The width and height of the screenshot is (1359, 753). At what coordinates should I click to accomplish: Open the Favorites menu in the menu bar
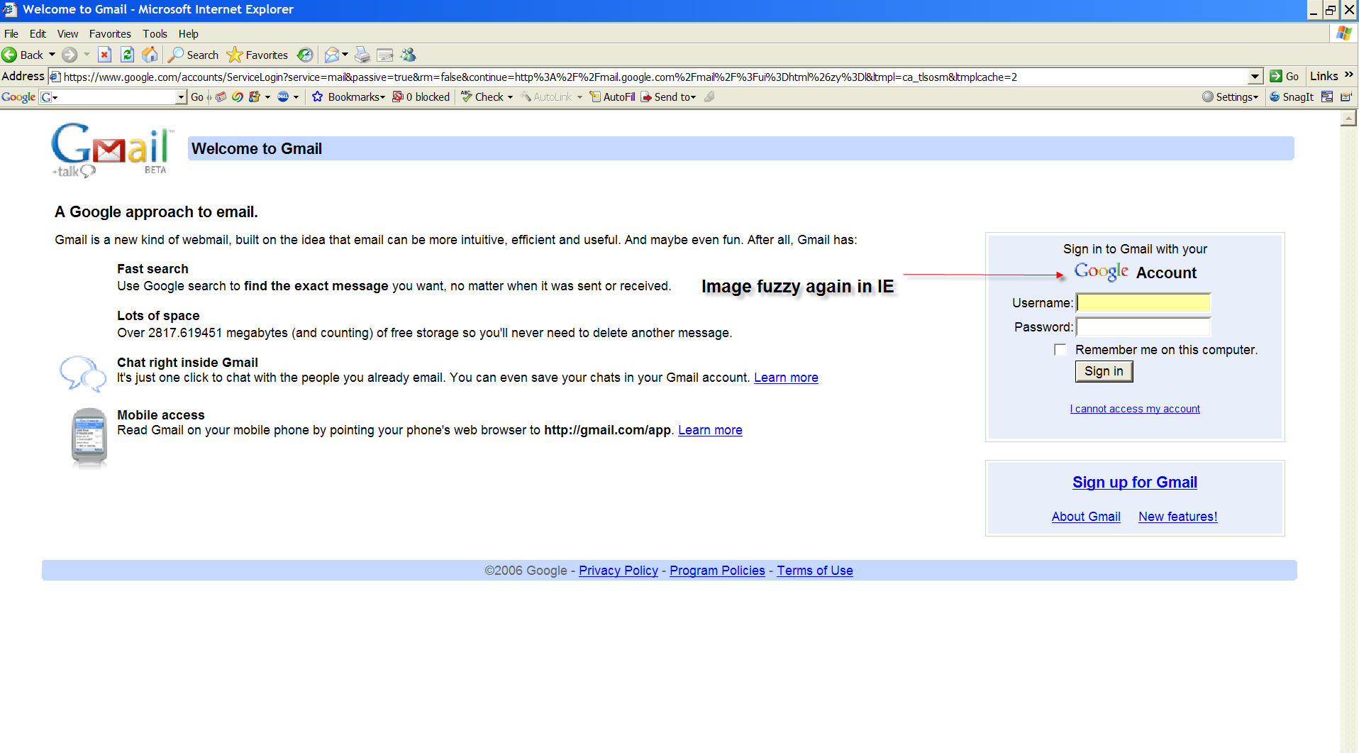pos(110,33)
